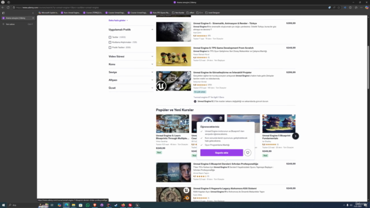Open the tab actions menu icon beside profile
The image size is (370, 208).
click(x=9, y=2)
